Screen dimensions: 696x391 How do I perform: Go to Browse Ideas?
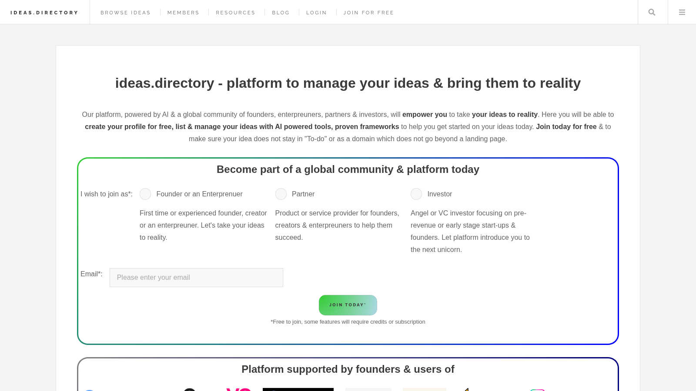point(125,13)
